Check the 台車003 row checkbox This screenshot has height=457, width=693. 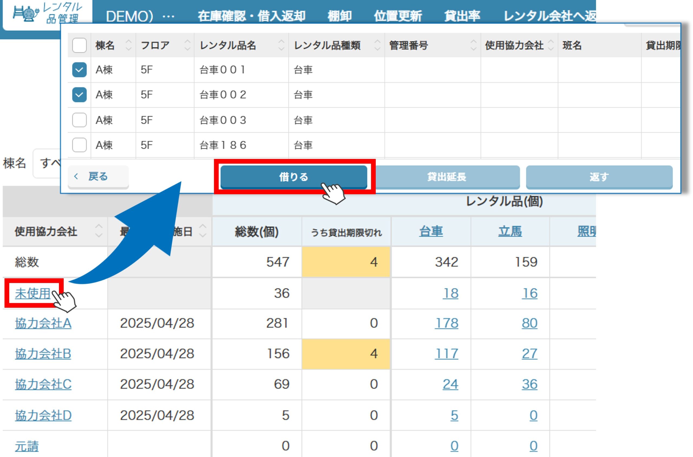(79, 120)
